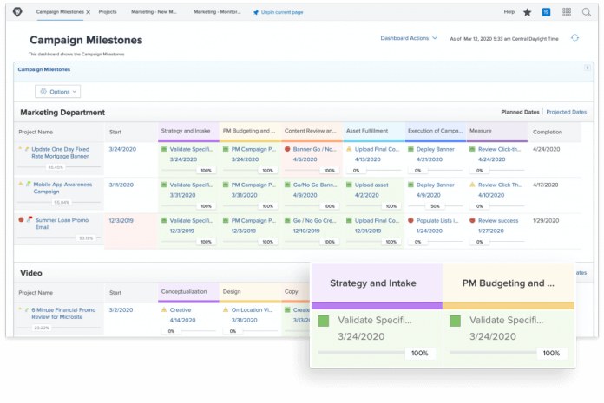
Task: Click green status icon by Go/No Go Bann...
Action: click(287, 185)
